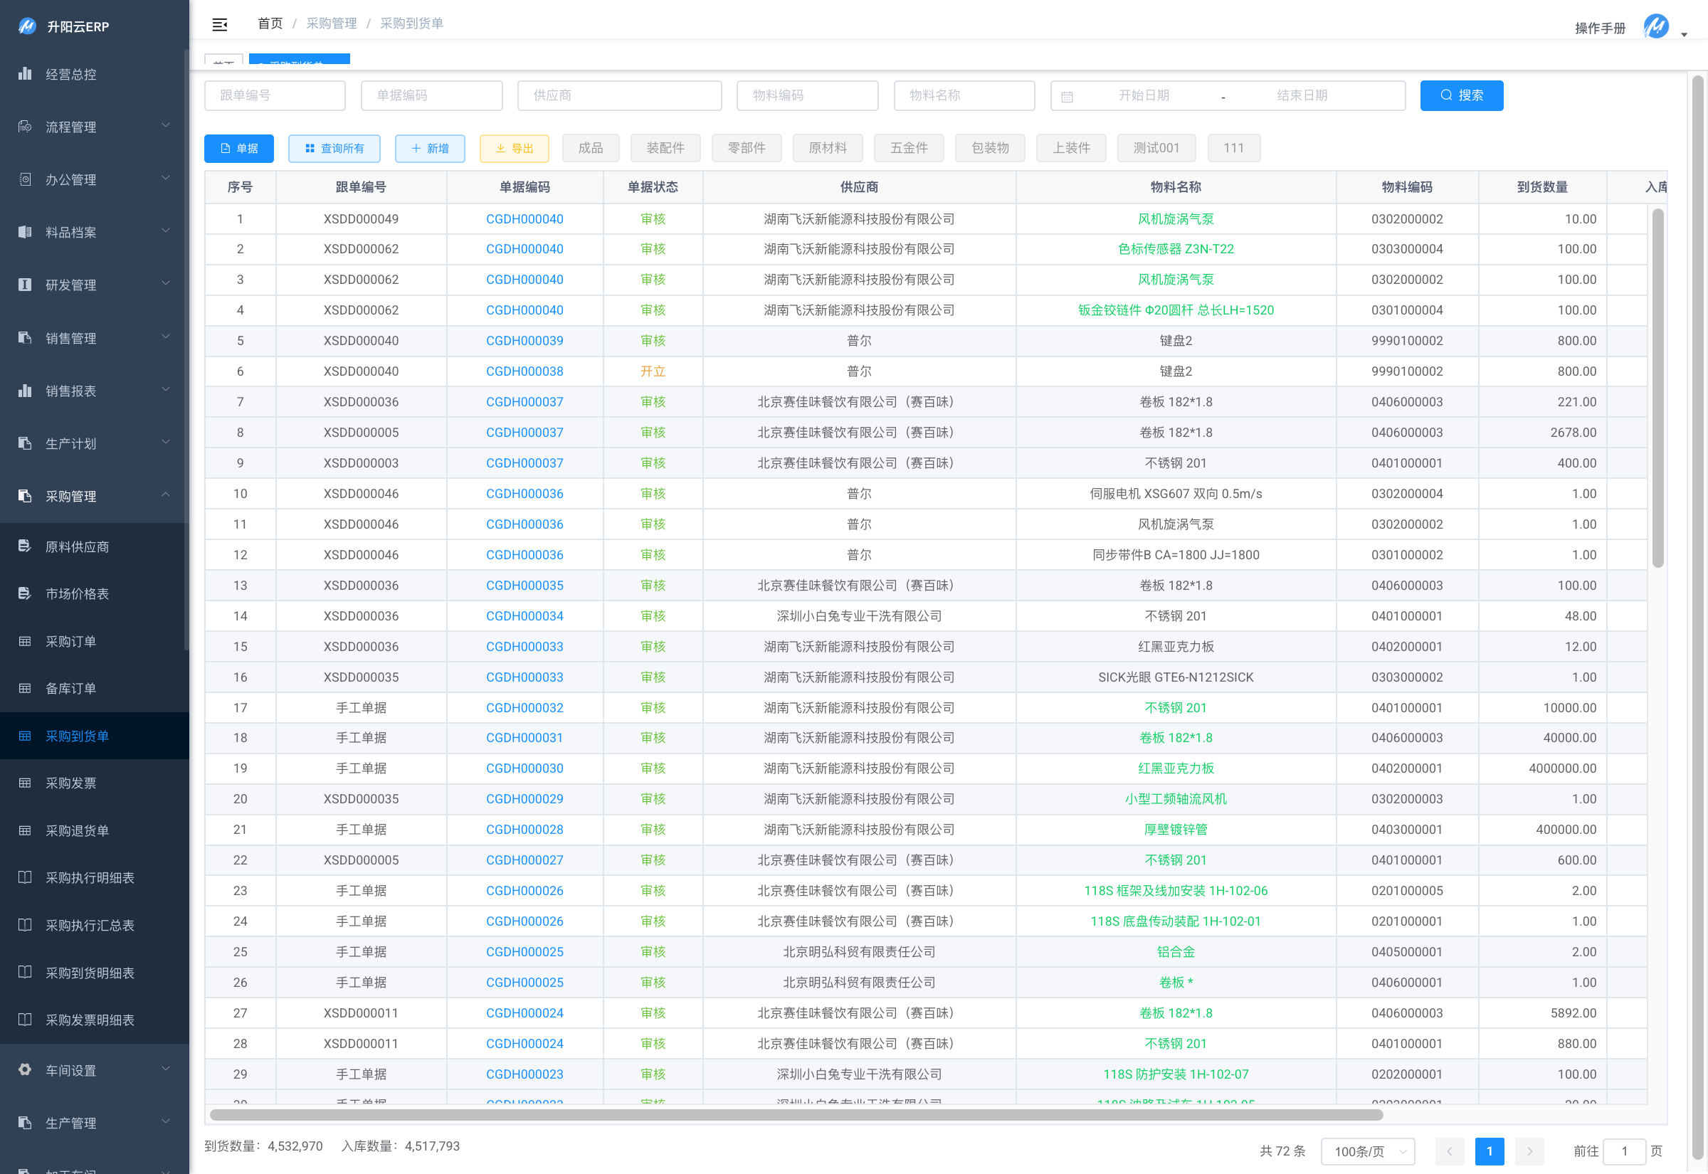Click the calendar icon in date range
Viewport: 1708px width, 1174px height.
point(1067,96)
